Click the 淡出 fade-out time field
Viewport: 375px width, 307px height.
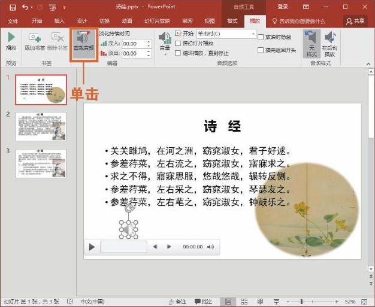134,53
